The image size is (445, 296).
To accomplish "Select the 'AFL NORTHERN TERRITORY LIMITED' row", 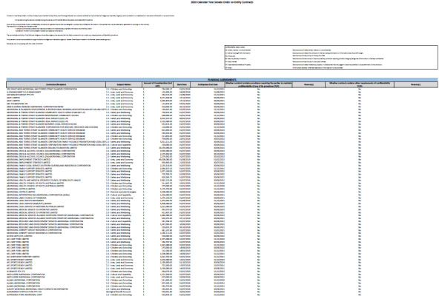I will click(x=222, y=257).
